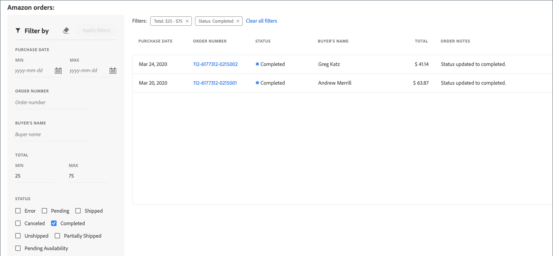Screen dimensions: 553x256
Task: Enable the Pending status filter
Action: coord(44,211)
